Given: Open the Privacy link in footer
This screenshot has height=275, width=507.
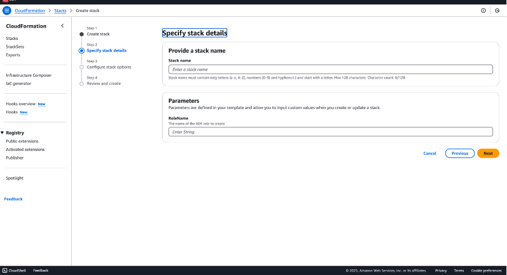Looking at the screenshot, I should pyautogui.click(x=441, y=271).
